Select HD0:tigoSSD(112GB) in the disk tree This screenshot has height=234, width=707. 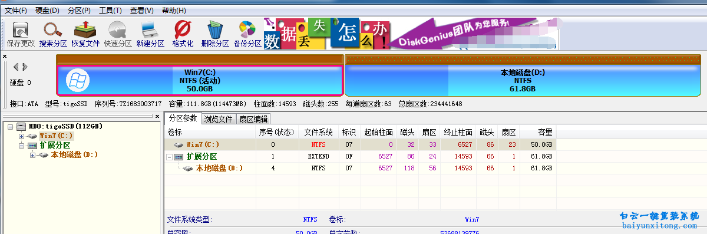[65, 127]
